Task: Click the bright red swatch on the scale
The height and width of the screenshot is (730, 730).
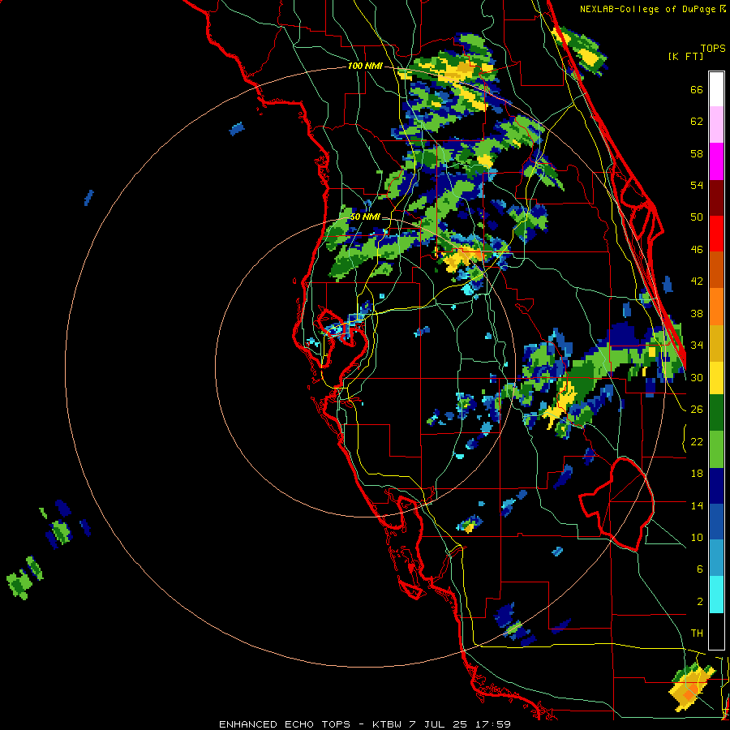Action: tap(716, 234)
